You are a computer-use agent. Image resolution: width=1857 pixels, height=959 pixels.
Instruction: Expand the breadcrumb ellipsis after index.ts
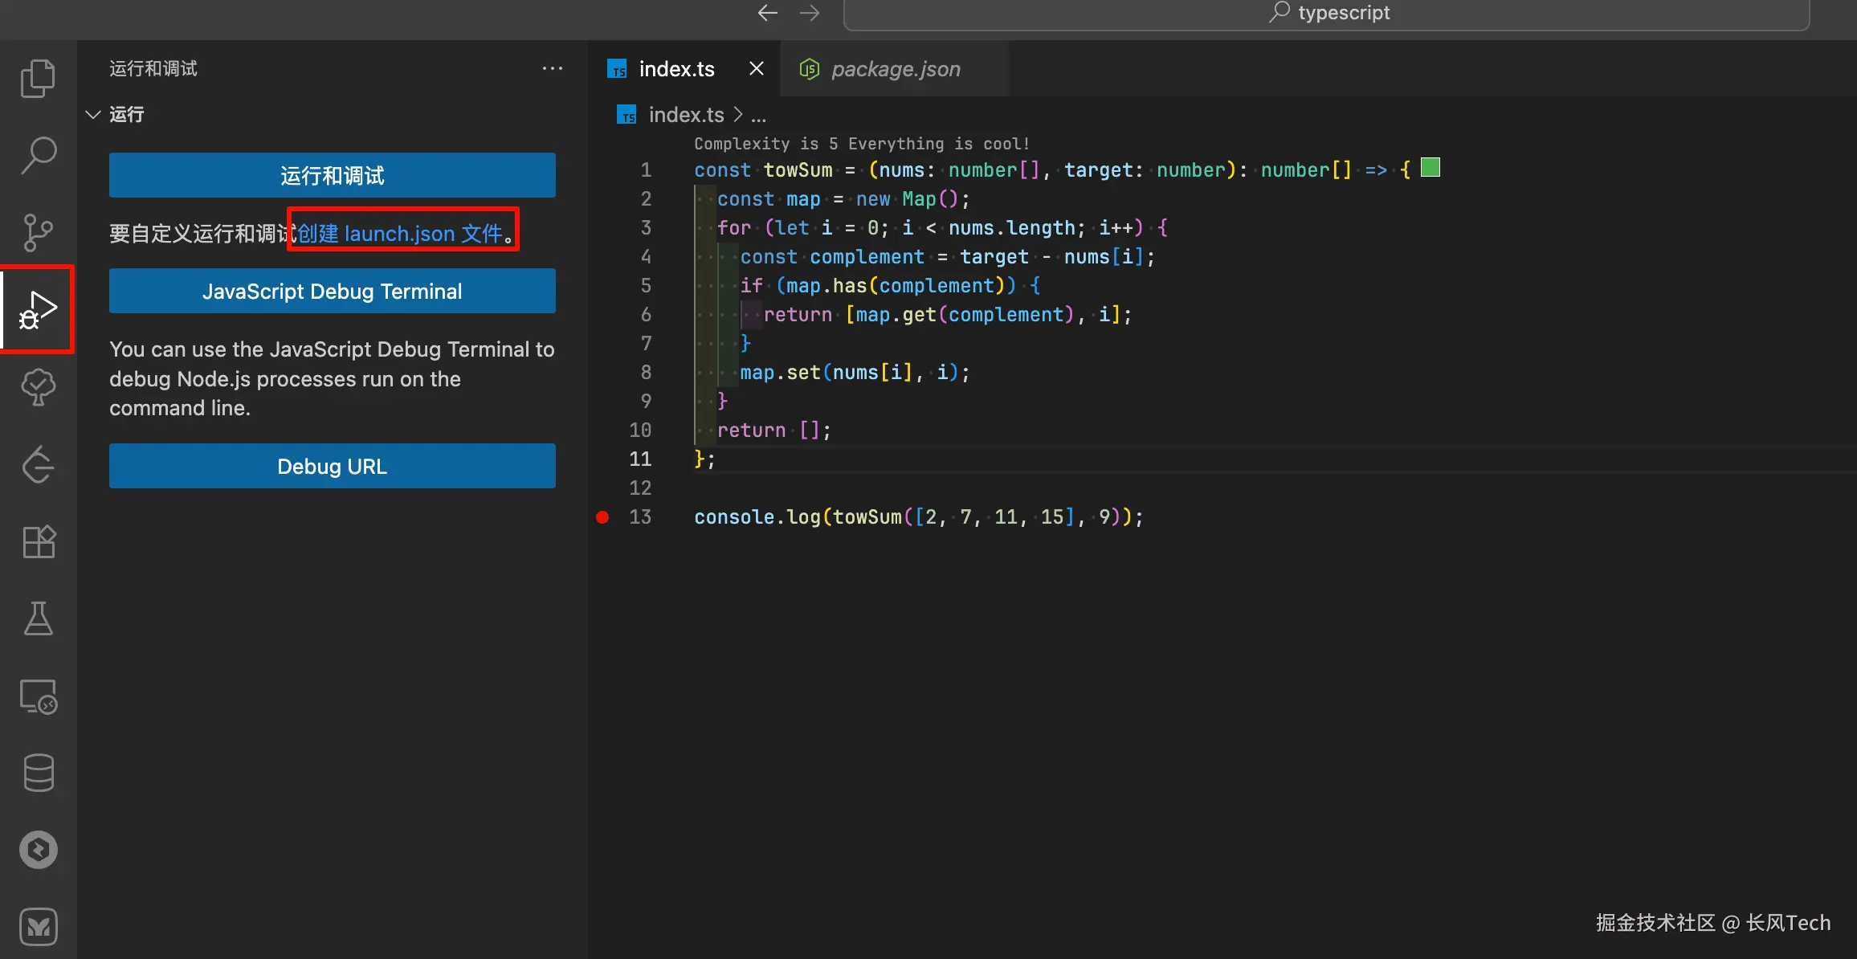pos(758,116)
